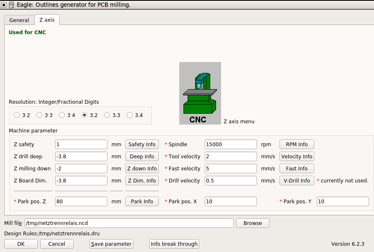The image size is (374, 252).
Task: Click the Spindle rpm input field
Action: [231, 145]
